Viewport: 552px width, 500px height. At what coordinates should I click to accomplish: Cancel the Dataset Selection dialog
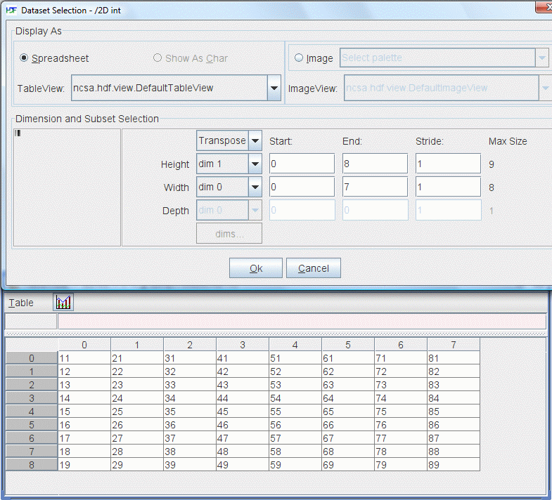pos(314,268)
